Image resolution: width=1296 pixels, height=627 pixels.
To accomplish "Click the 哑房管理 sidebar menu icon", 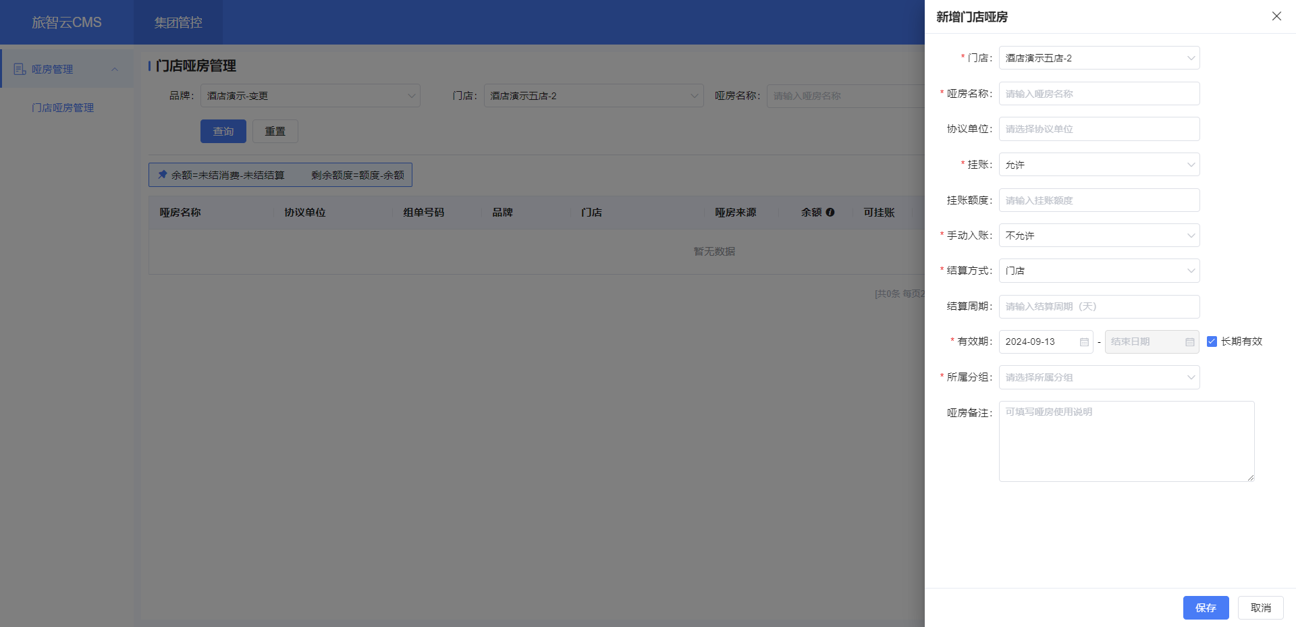I will pyautogui.click(x=20, y=69).
